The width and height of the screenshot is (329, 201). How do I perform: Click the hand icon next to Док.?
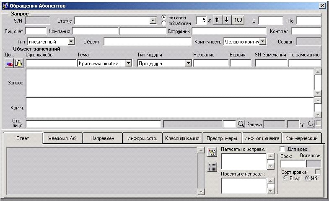coord(18,63)
